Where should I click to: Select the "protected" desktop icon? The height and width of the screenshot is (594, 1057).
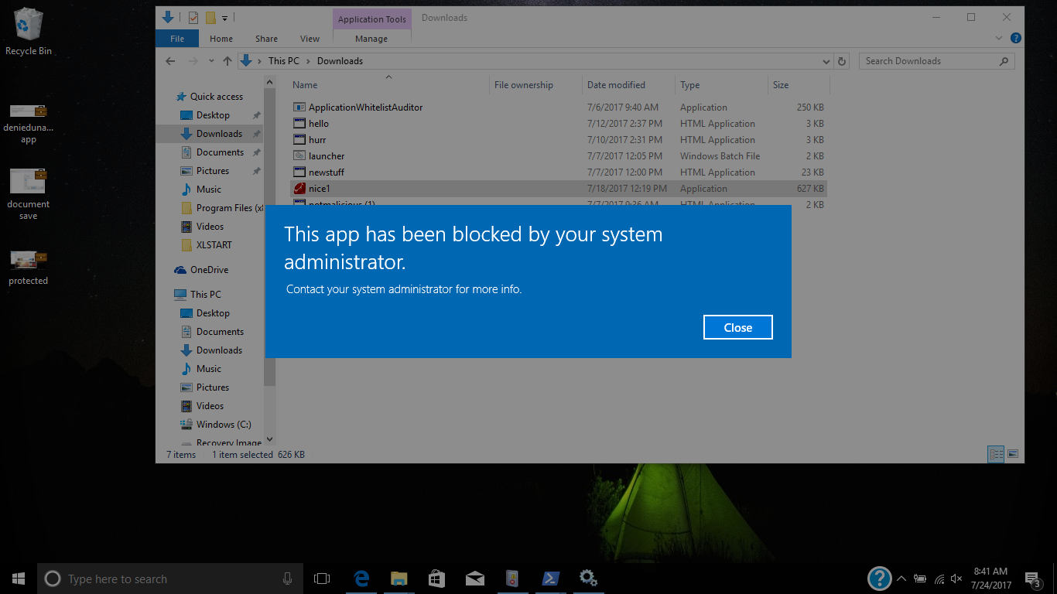pyautogui.click(x=29, y=267)
